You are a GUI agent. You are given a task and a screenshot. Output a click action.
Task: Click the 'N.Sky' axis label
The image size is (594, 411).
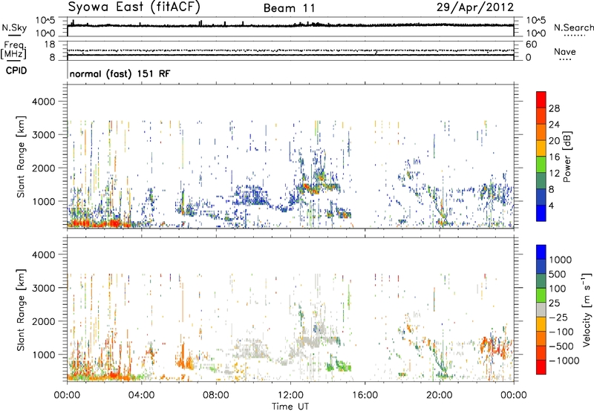click(14, 27)
